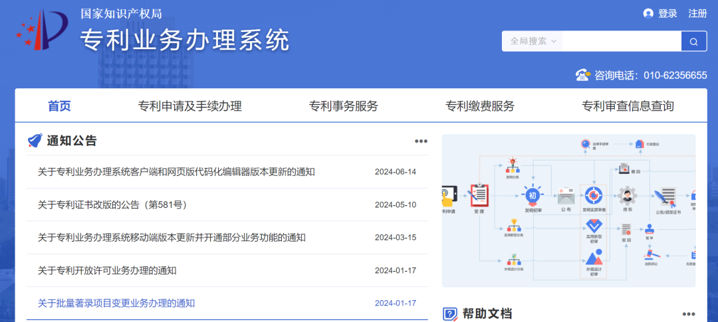Click the CNIPA patent office logo
Image resolution: width=718 pixels, height=322 pixels.
point(42,30)
